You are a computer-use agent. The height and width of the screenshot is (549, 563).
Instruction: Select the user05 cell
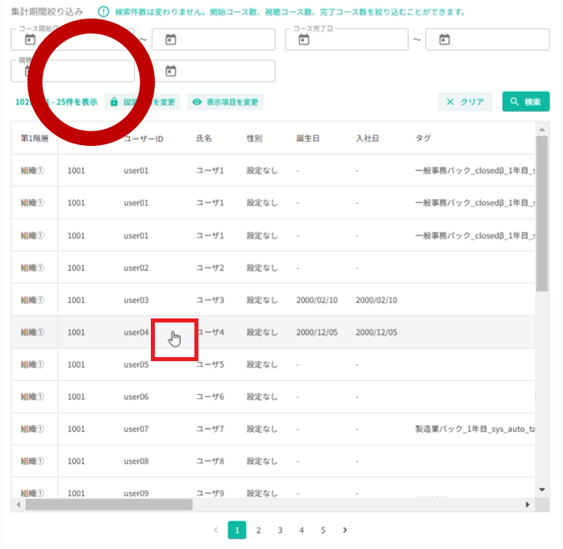coord(136,365)
